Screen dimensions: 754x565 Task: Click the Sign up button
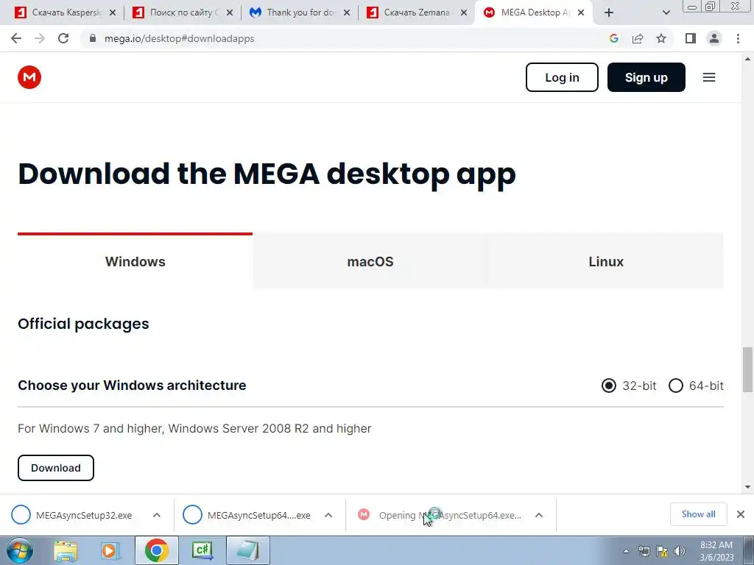click(646, 77)
